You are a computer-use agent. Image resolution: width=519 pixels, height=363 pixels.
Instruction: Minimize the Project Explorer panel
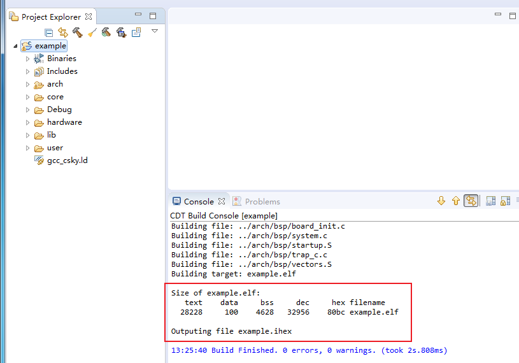point(138,14)
